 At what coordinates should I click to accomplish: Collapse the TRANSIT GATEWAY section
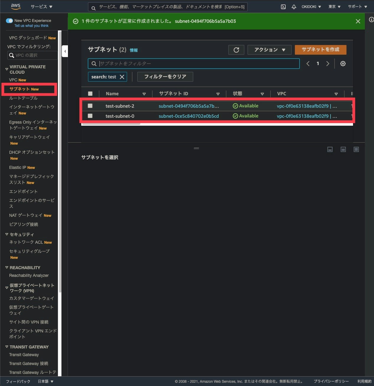[x=6, y=347]
